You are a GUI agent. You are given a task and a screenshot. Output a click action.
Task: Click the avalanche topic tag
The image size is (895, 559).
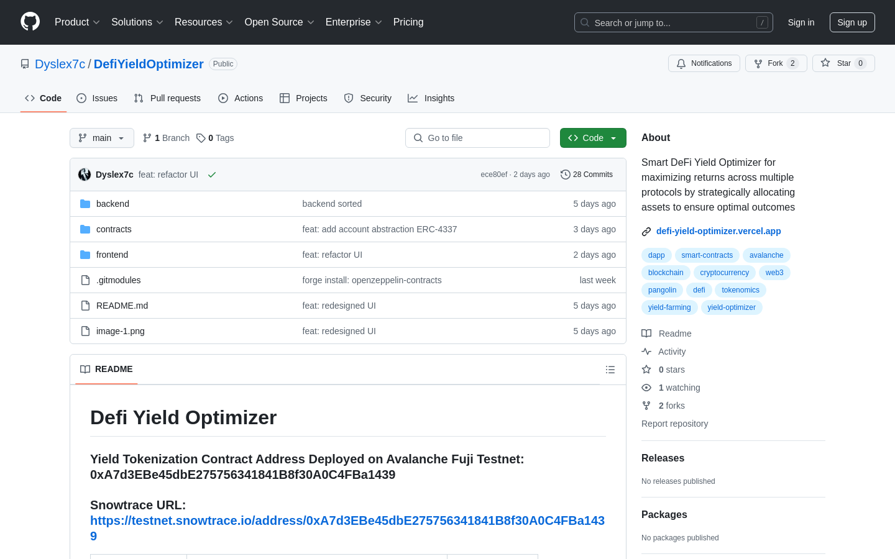[766, 255]
